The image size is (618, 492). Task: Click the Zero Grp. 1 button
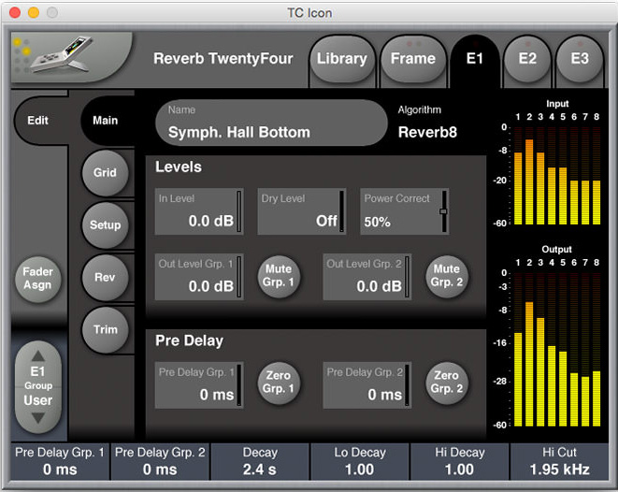pos(279,383)
